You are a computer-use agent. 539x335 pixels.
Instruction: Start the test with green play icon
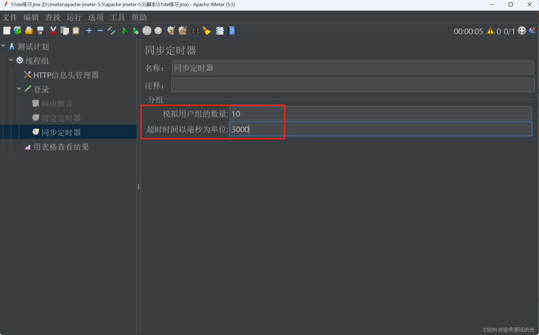pos(124,31)
